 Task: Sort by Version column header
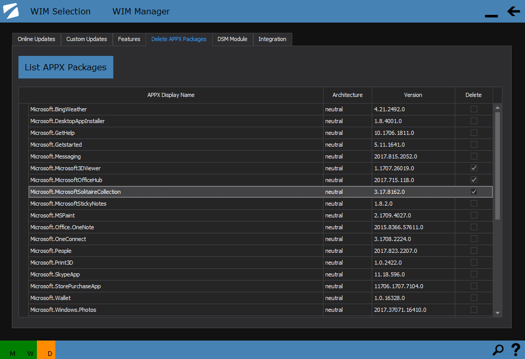413,95
